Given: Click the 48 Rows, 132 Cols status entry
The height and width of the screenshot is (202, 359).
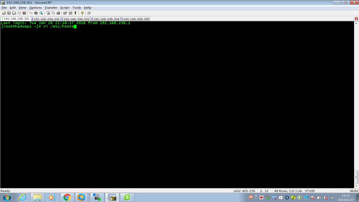Looking at the screenshot, I should coord(288,191).
